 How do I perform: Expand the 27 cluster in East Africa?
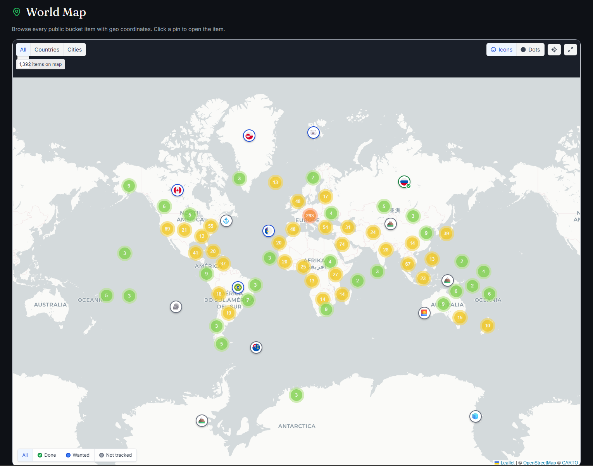pos(336,275)
